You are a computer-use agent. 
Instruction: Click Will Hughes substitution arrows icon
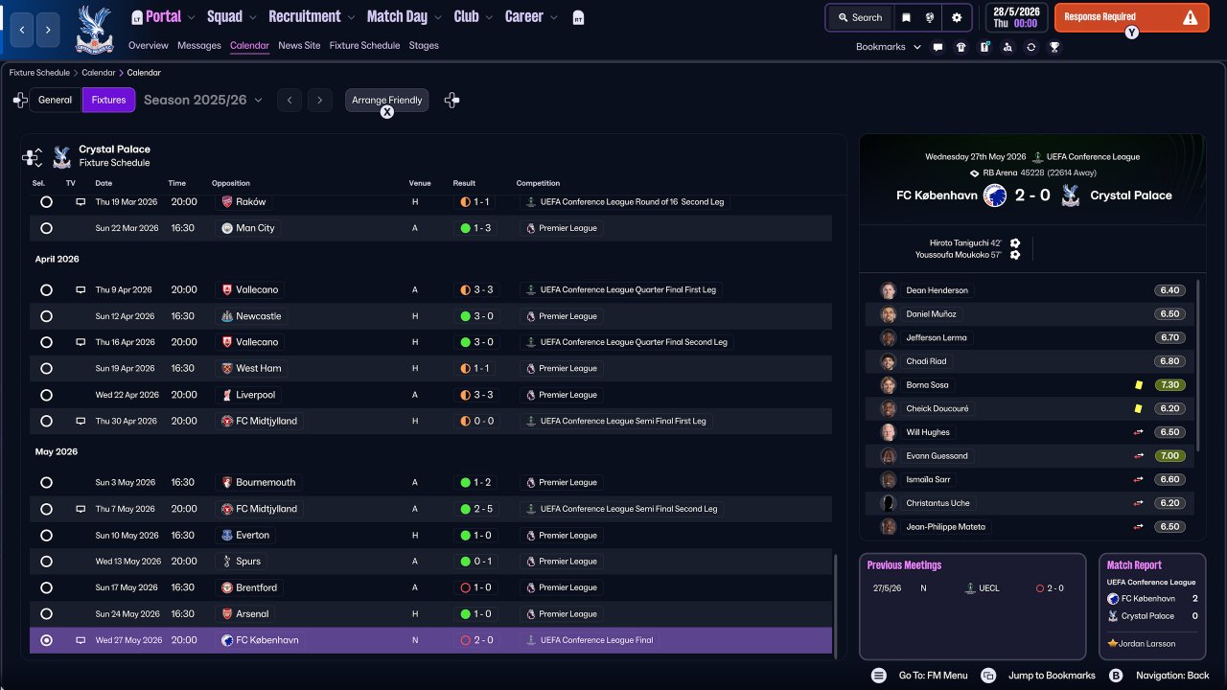pyautogui.click(x=1139, y=432)
